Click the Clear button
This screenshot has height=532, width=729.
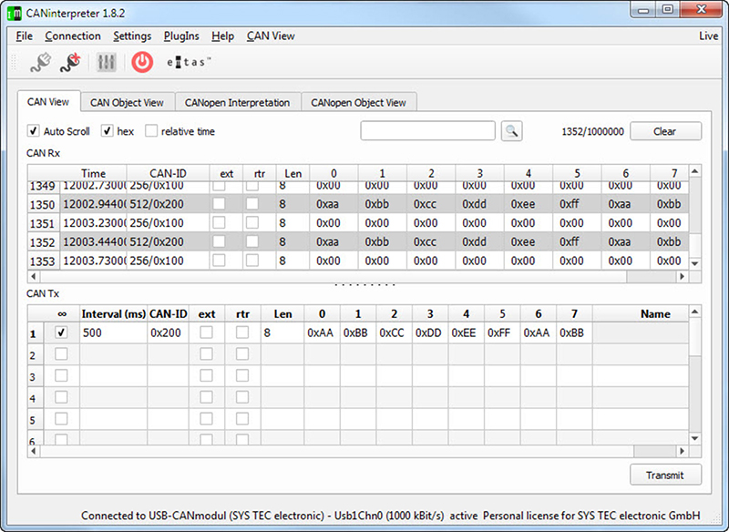pyautogui.click(x=665, y=131)
